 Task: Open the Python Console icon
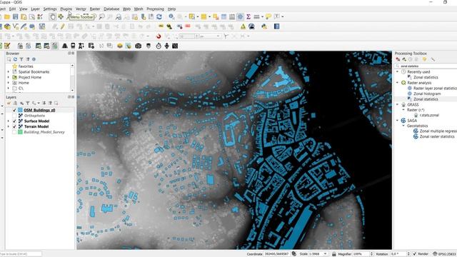point(264,27)
